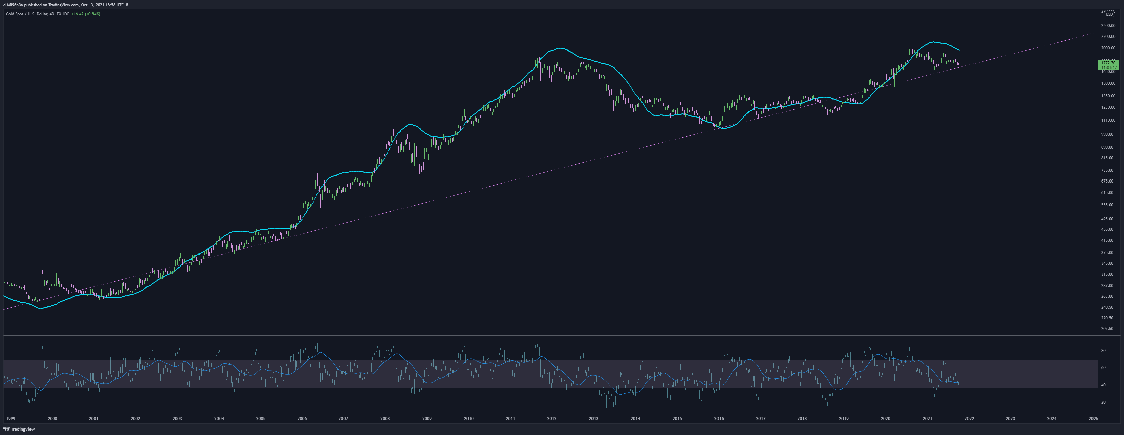Click the 415.00 price axis label
The height and width of the screenshot is (435, 1124).
tap(1108, 240)
